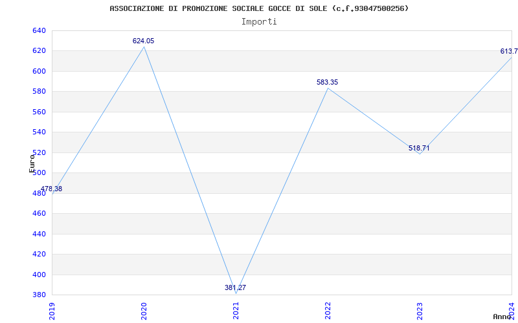
Task: Click the y-axis value 580
Action: (x=39, y=92)
